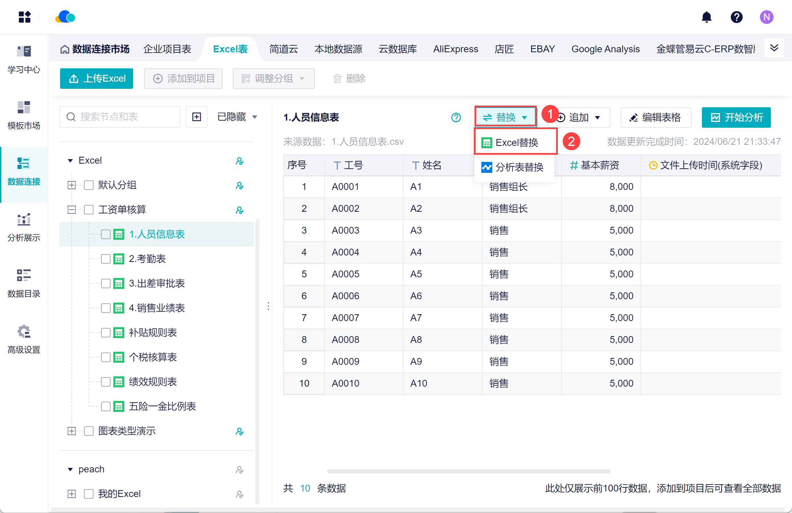Open the app grid launcher icon
Image resolution: width=792 pixels, height=513 pixels.
(x=25, y=17)
